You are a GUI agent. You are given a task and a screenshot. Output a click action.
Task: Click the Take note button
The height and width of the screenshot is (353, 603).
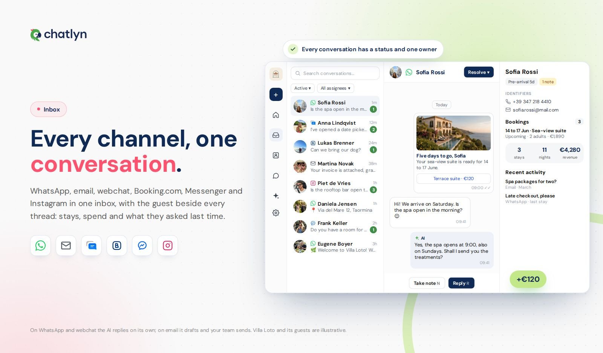coord(427,283)
